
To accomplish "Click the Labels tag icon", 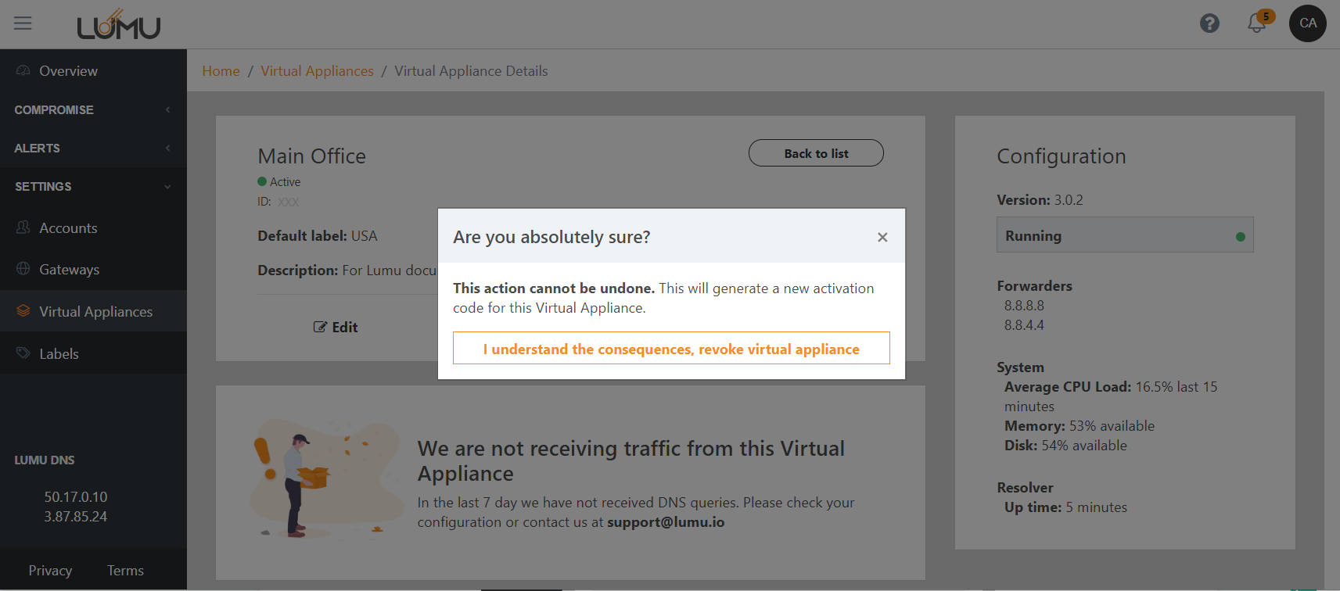I will [23, 353].
